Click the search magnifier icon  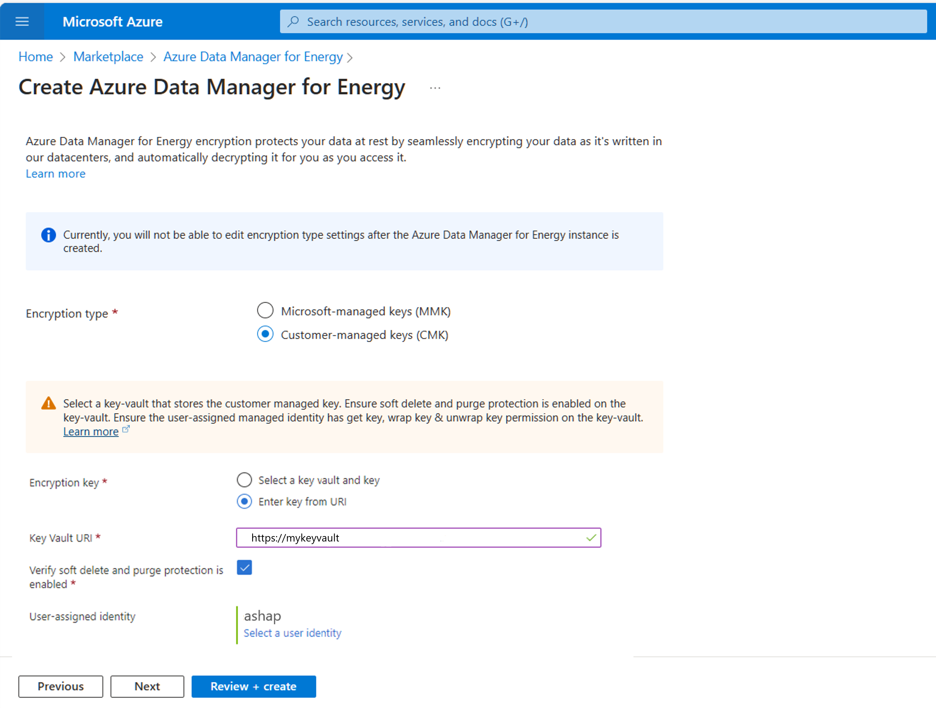[294, 21]
